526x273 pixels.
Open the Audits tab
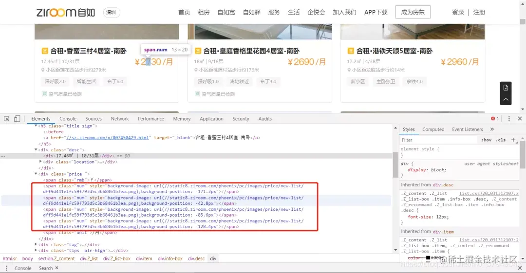click(x=265, y=119)
